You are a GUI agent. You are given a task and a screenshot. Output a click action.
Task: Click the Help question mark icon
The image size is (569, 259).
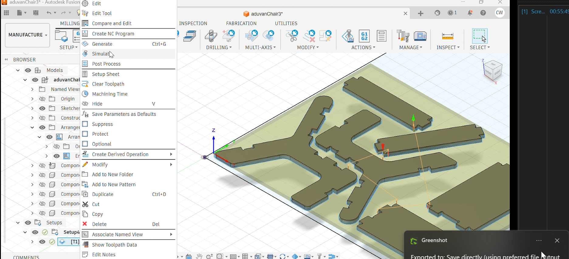(483, 13)
